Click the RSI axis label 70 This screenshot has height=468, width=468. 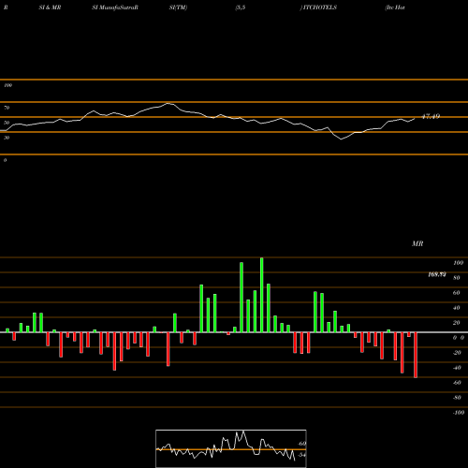7,108
